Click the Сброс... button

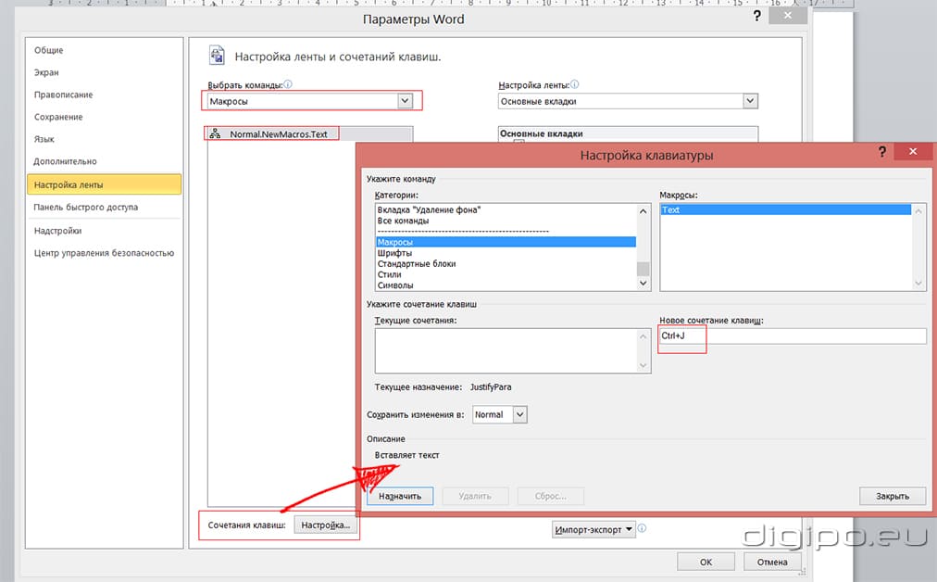[x=550, y=496]
